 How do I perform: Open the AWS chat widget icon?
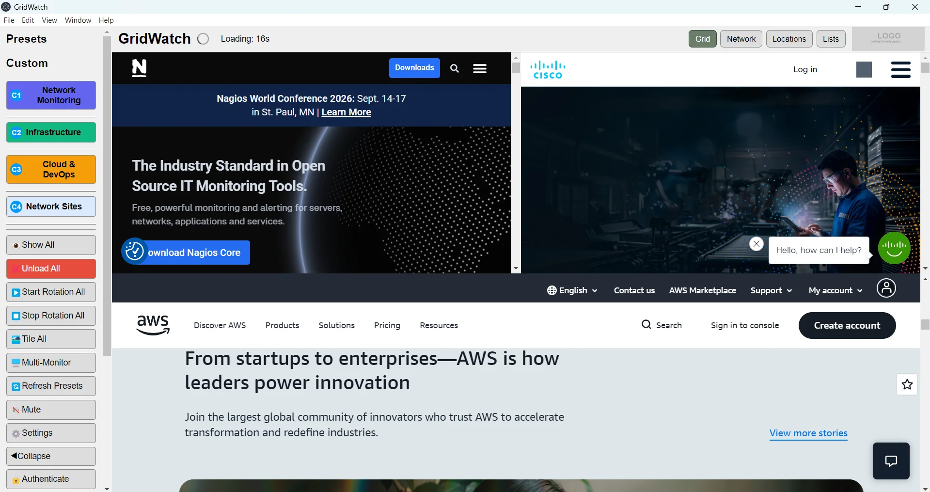[891, 460]
